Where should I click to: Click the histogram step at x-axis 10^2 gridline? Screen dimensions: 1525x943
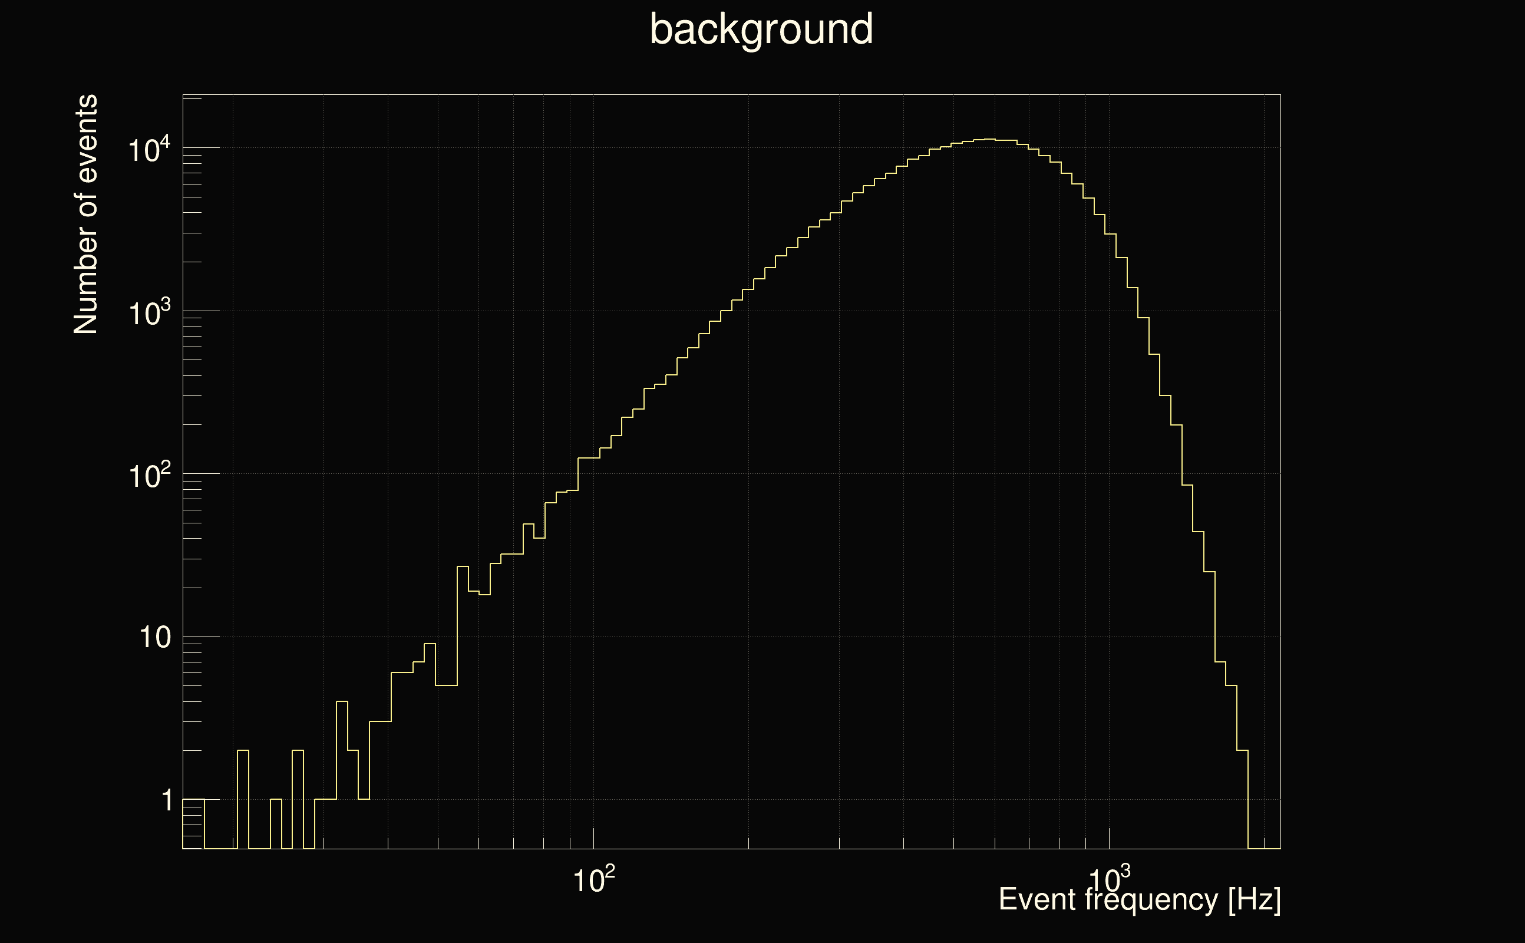pos(593,459)
